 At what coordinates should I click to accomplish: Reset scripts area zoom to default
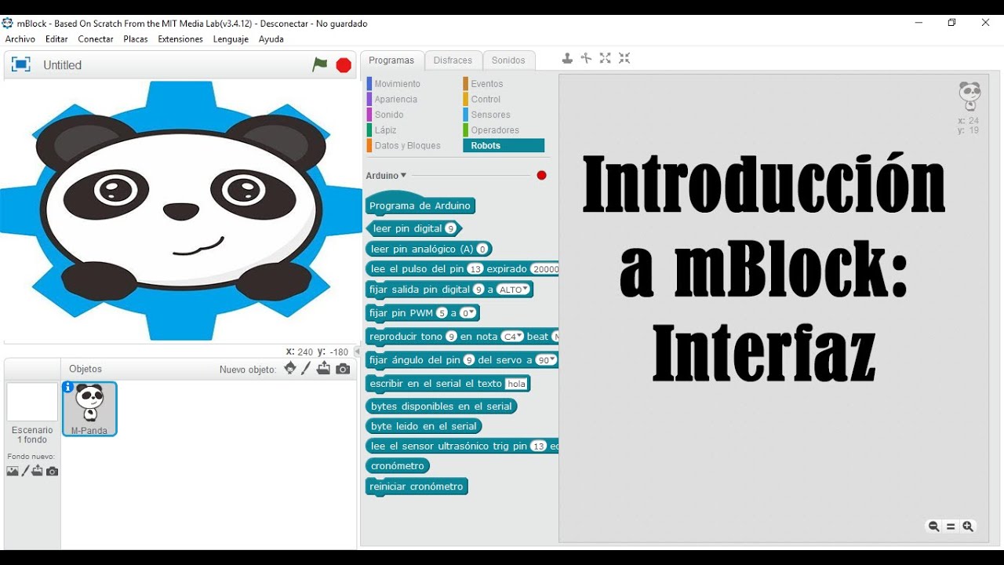click(951, 527)
